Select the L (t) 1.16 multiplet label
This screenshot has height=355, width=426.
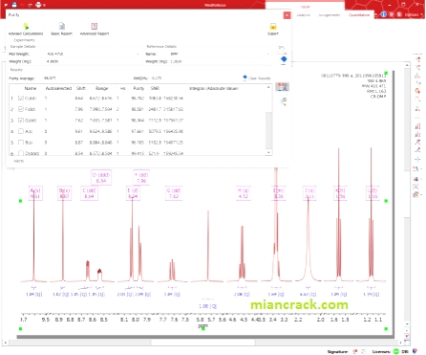pos(373,193)
